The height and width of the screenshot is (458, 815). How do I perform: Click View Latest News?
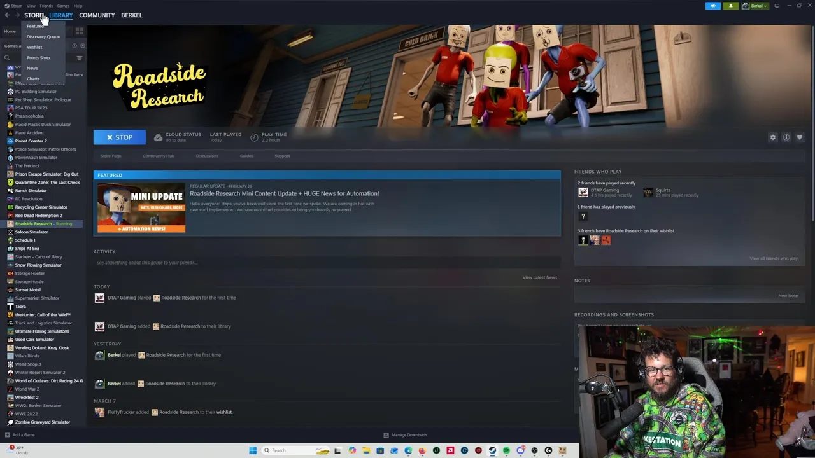point(540,277)
